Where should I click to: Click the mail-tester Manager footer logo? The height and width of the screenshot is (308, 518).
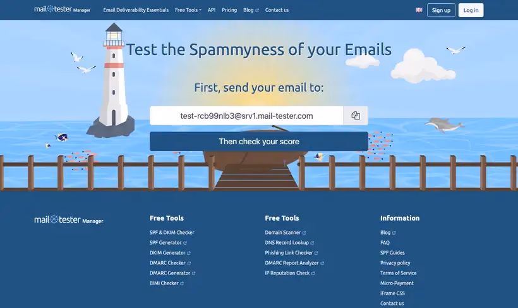pyautogui.click(x=69, y=219)
